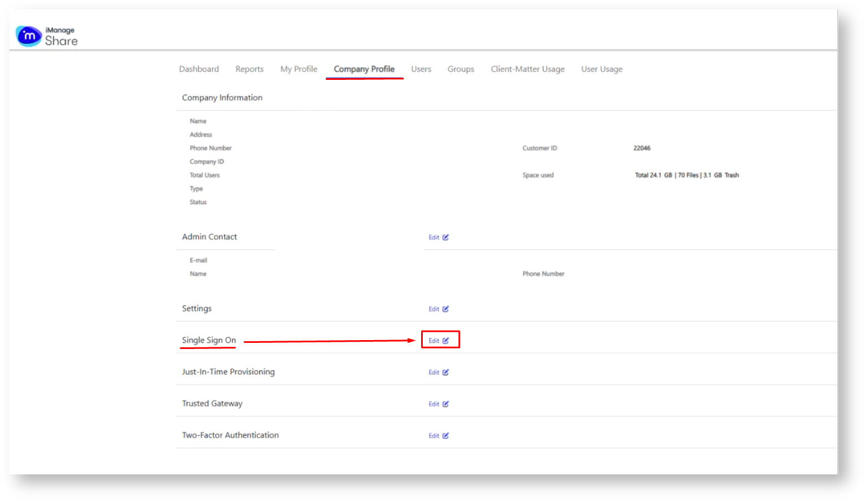Click the Customer ID value 22046
The image size is (865, 501).
tap(641, 148)
